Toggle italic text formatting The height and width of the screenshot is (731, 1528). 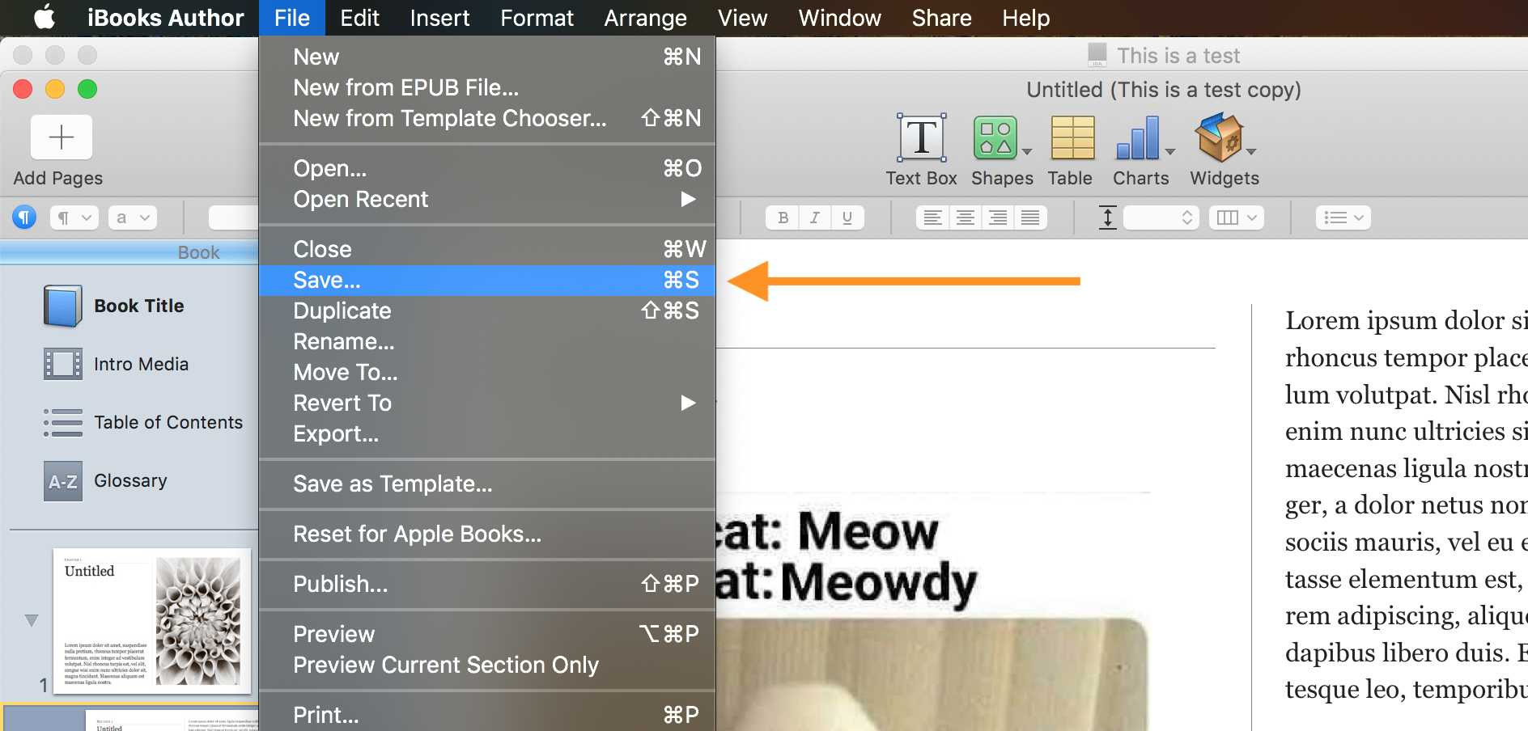pyautogui.click(x=815, y=218)
